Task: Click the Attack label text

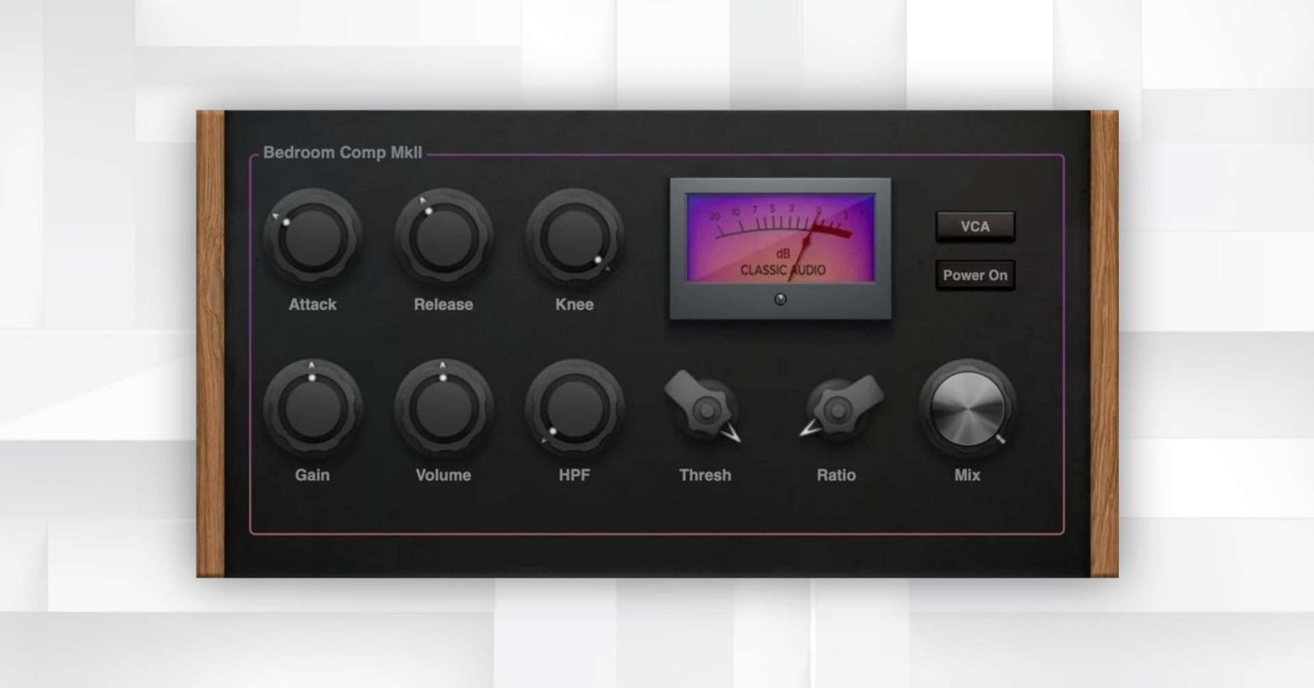Action: 313,305
